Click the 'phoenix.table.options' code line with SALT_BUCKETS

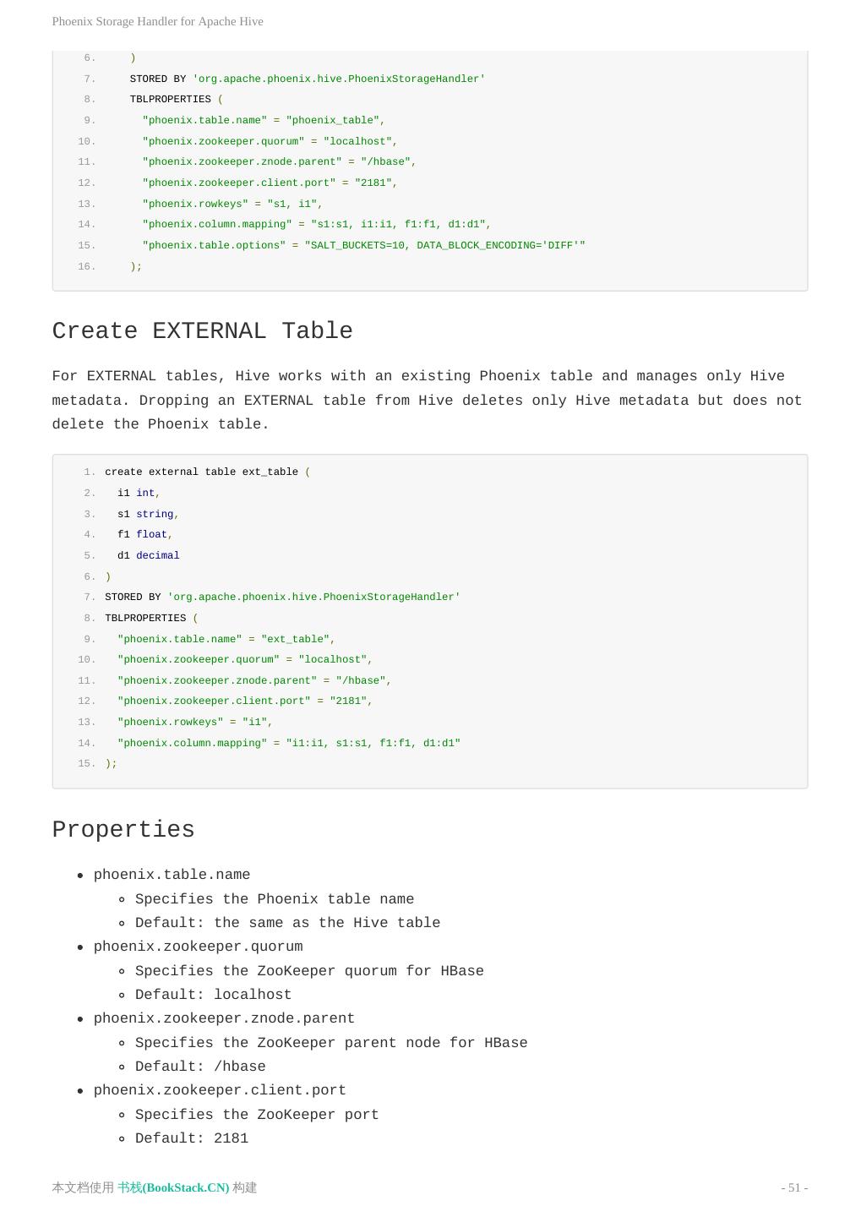click(363, 245)
